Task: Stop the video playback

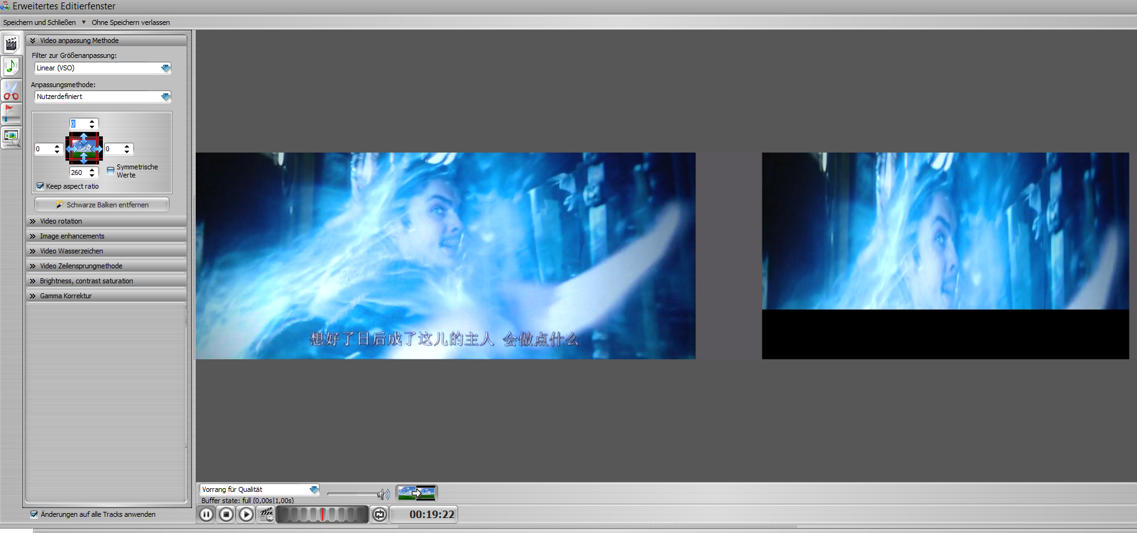Action: coord(226,514)
